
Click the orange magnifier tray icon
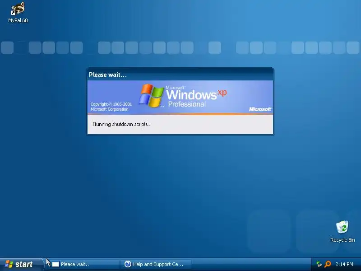[x=328, y=264]
